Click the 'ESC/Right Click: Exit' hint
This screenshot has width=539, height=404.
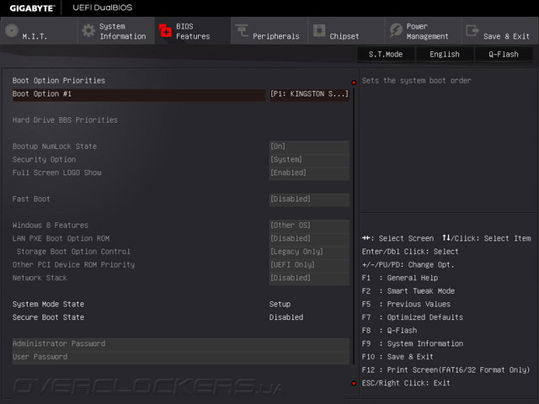[x=406, y=383]
